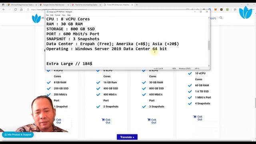This screenshot has width=256, height=144.
Task: Close the Thanks for downloading Opera tab
Action: [100, 5]
